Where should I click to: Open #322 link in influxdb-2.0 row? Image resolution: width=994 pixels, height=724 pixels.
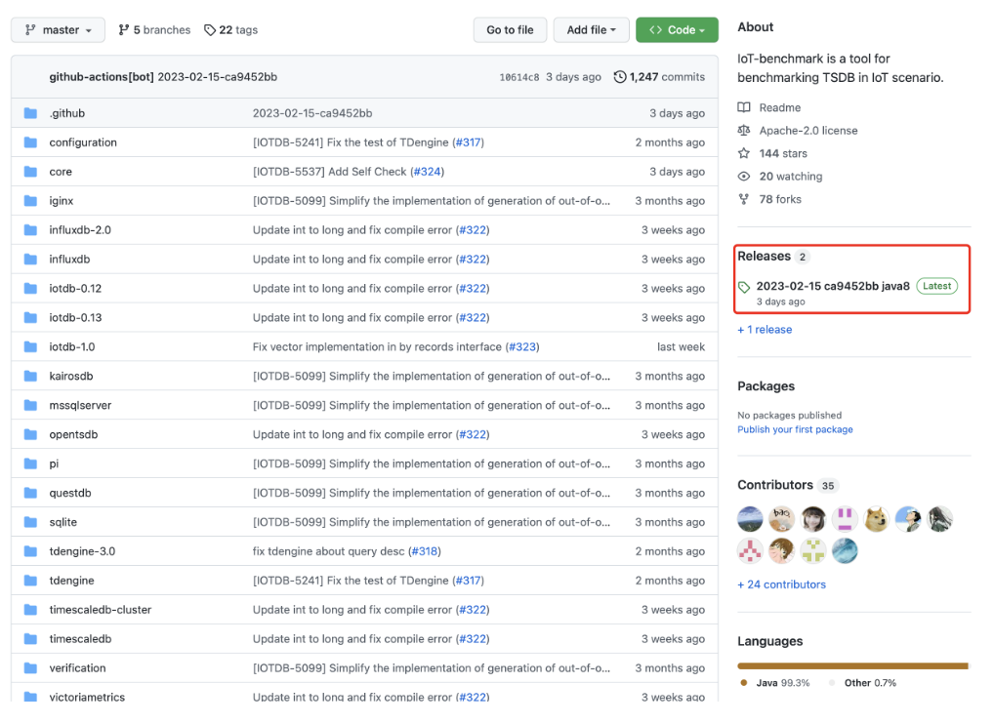coord(473,229)
